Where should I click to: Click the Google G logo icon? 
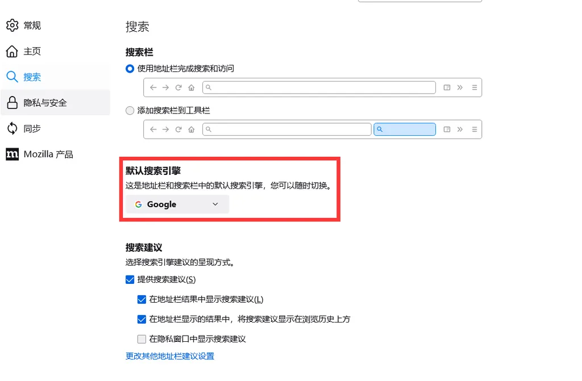(x=139, y=204)
